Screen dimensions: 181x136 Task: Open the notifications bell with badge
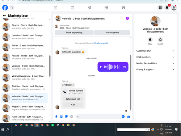tap(167, 8)
